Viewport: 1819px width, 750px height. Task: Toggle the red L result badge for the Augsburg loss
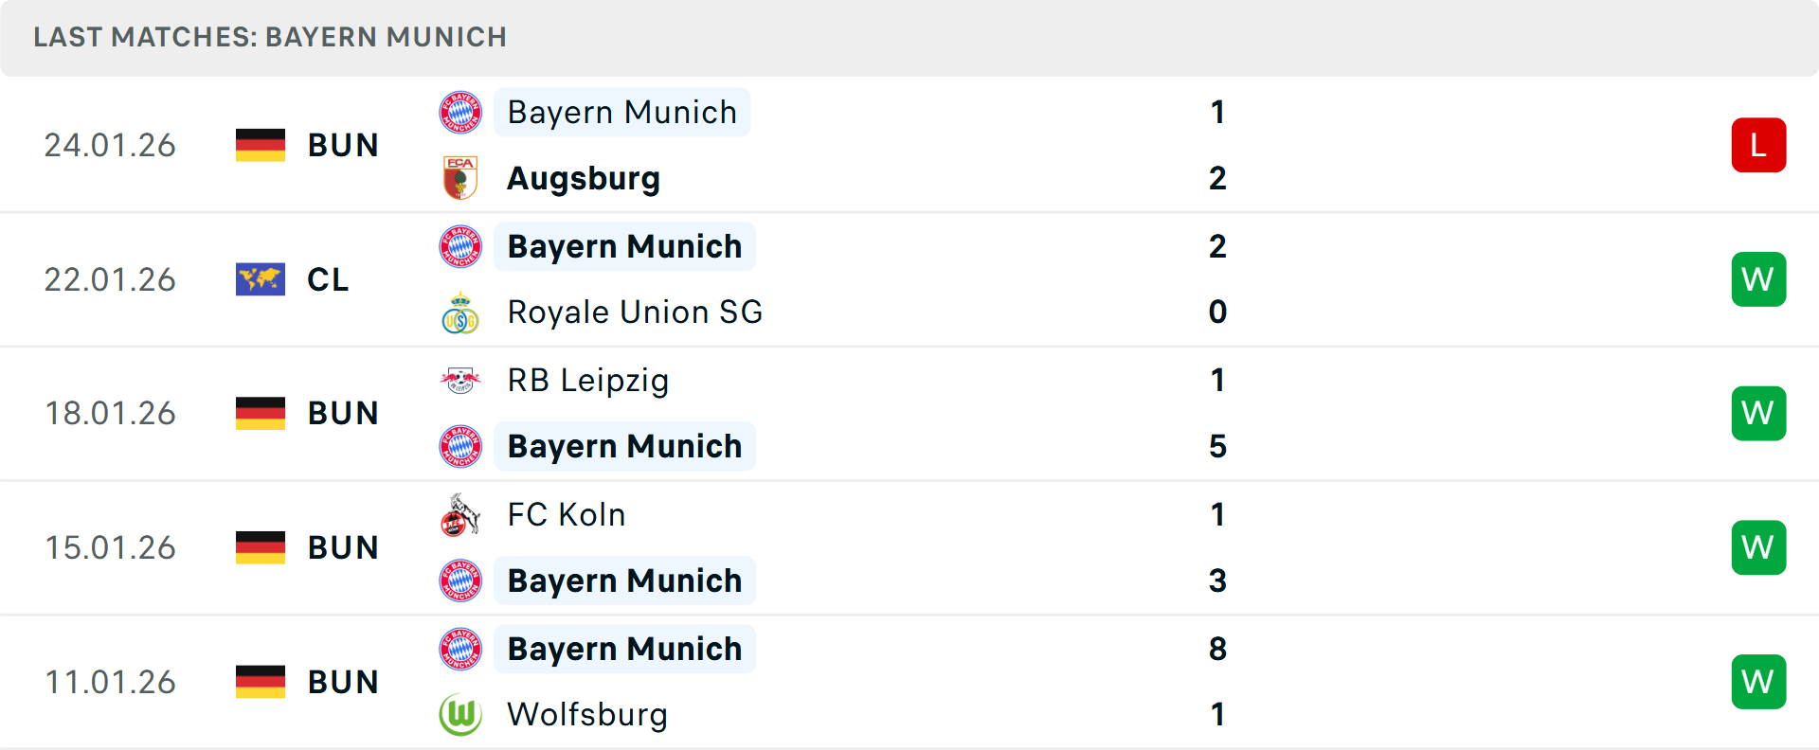click(x=1758, y=145)
